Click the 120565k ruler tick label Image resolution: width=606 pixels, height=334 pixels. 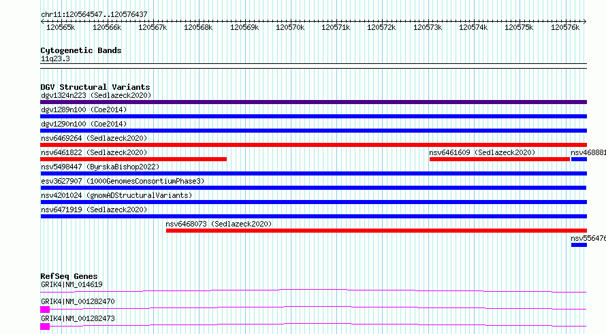point(61,27)
